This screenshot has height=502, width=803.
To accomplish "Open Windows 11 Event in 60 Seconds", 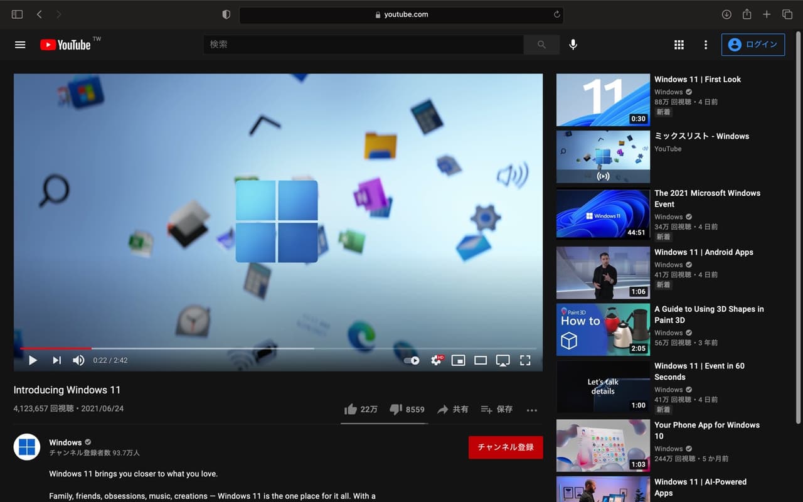I will pos(699,371).
